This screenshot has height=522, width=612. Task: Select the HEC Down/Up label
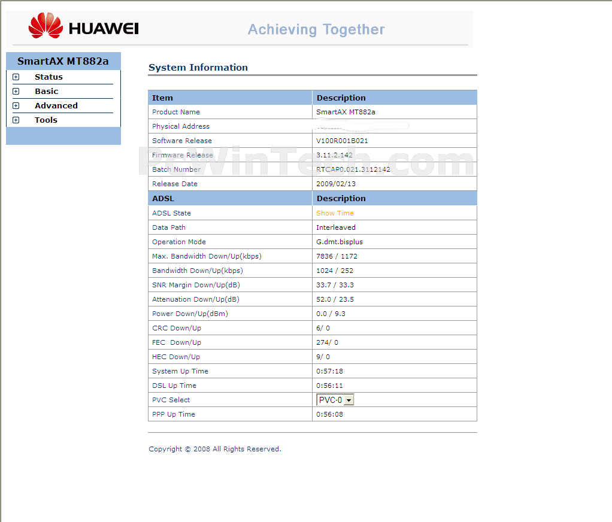pyautogui.click(x=176, y=357)
